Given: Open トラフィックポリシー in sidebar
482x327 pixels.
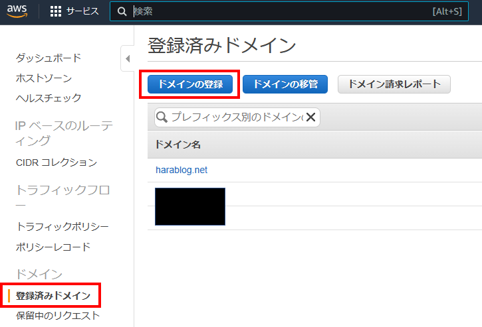Looking at the screenshot, I should (62, 227).
